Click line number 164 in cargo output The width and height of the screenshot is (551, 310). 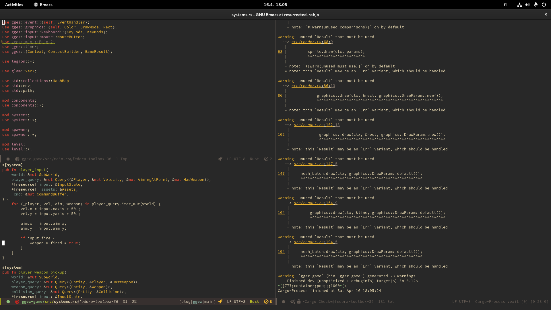[281, 213]
